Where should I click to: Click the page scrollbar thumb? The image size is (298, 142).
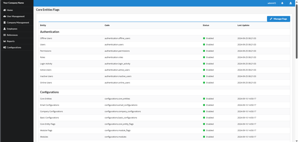(x=297, y=31)
